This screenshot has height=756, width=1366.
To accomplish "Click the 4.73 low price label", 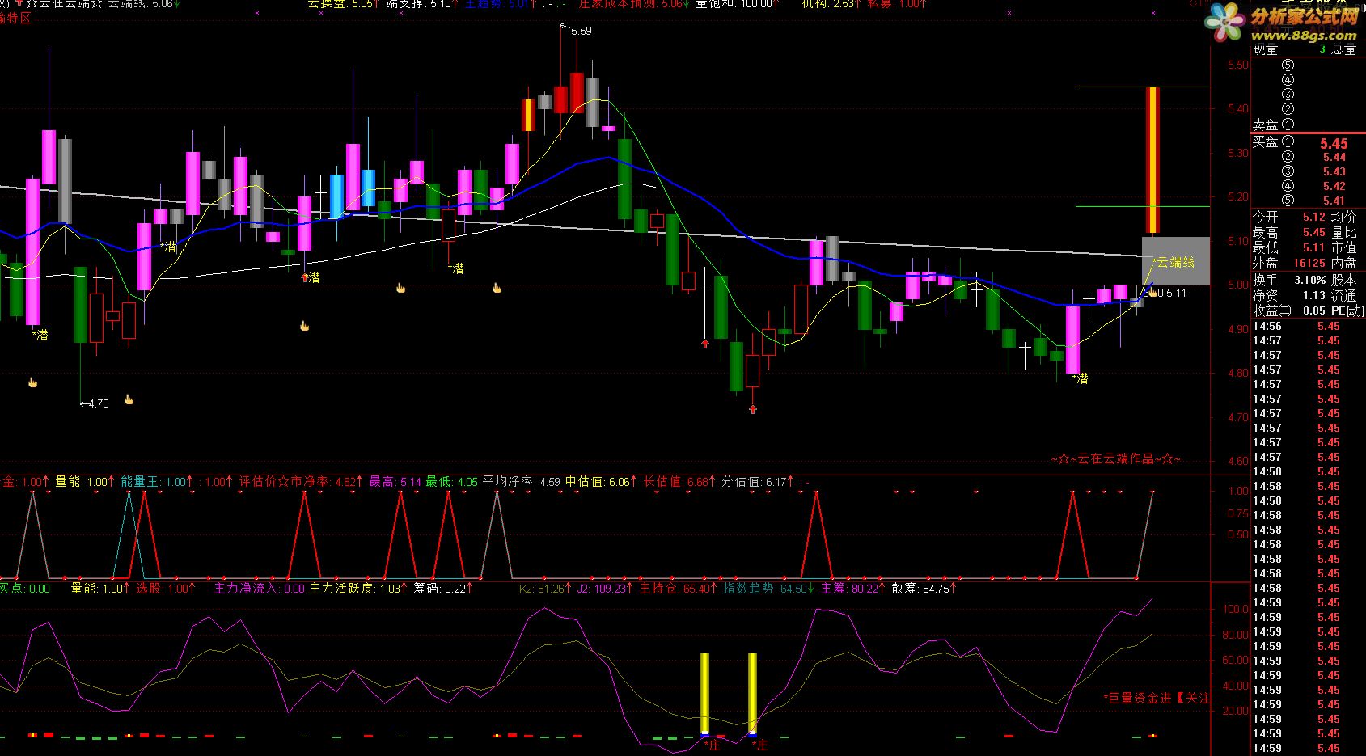I will coord(99,403).
